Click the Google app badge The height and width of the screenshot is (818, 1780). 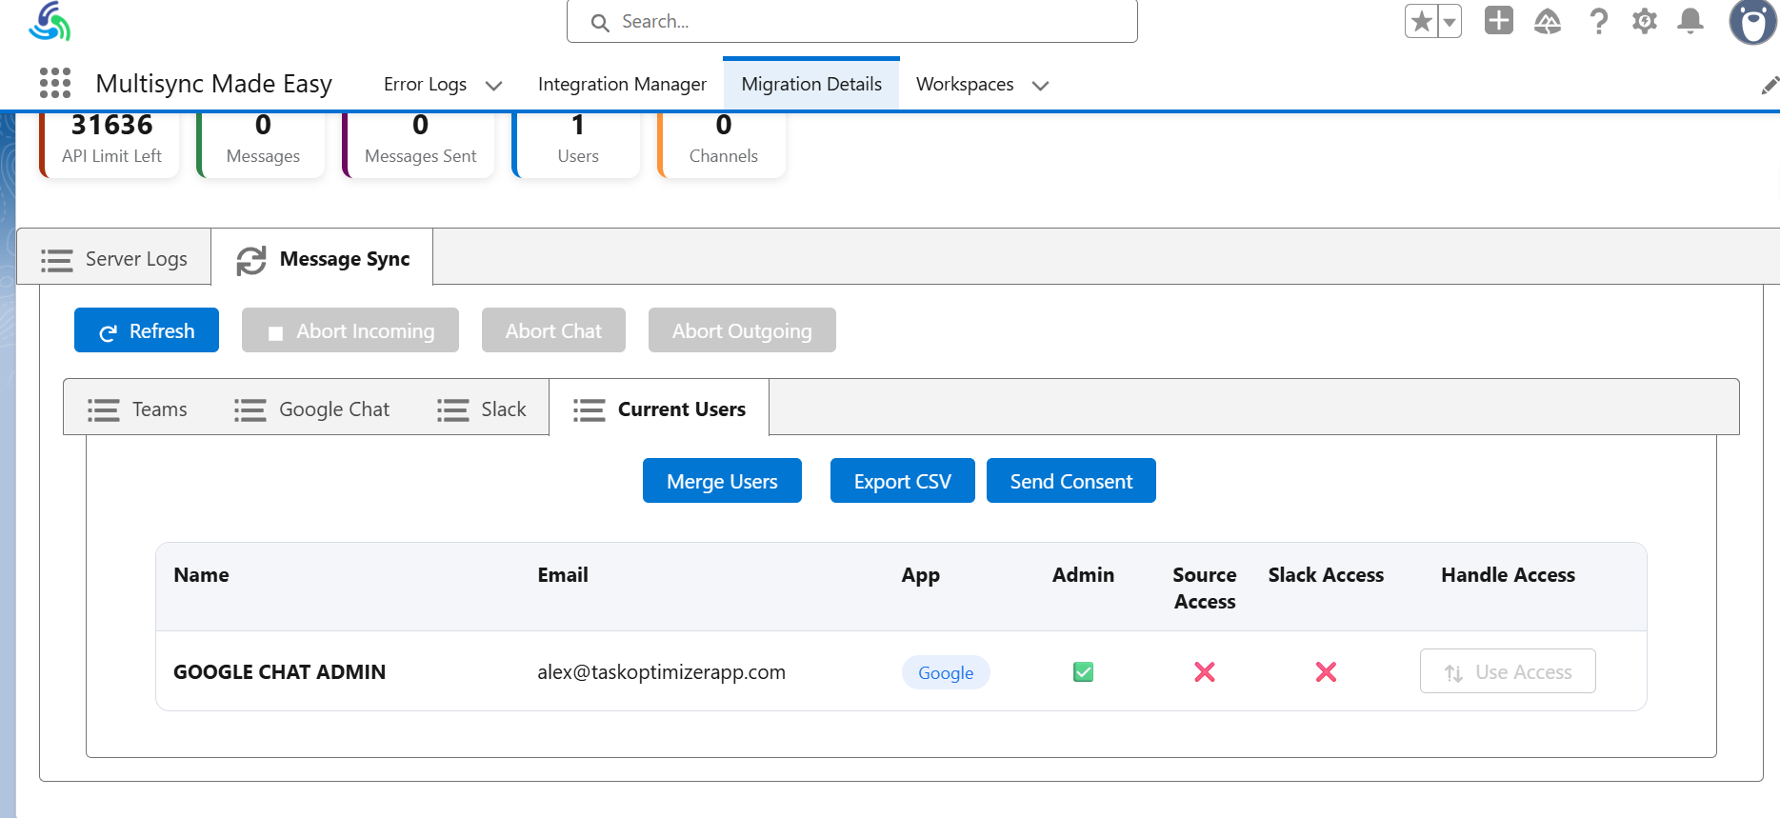click(x=946, y=672)
